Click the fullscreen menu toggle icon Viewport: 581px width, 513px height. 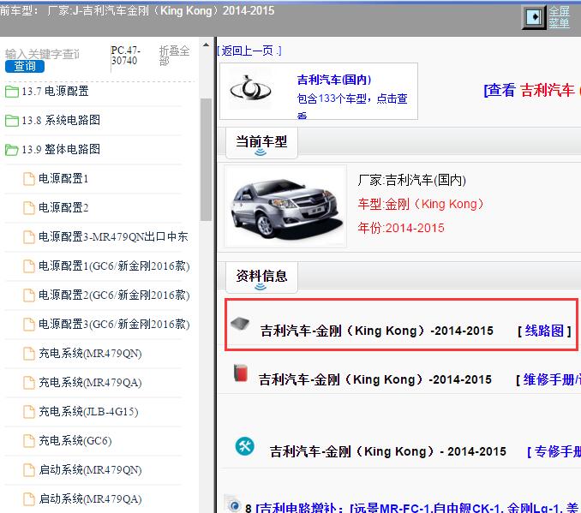pyautogui.click(x=534, y=17)
